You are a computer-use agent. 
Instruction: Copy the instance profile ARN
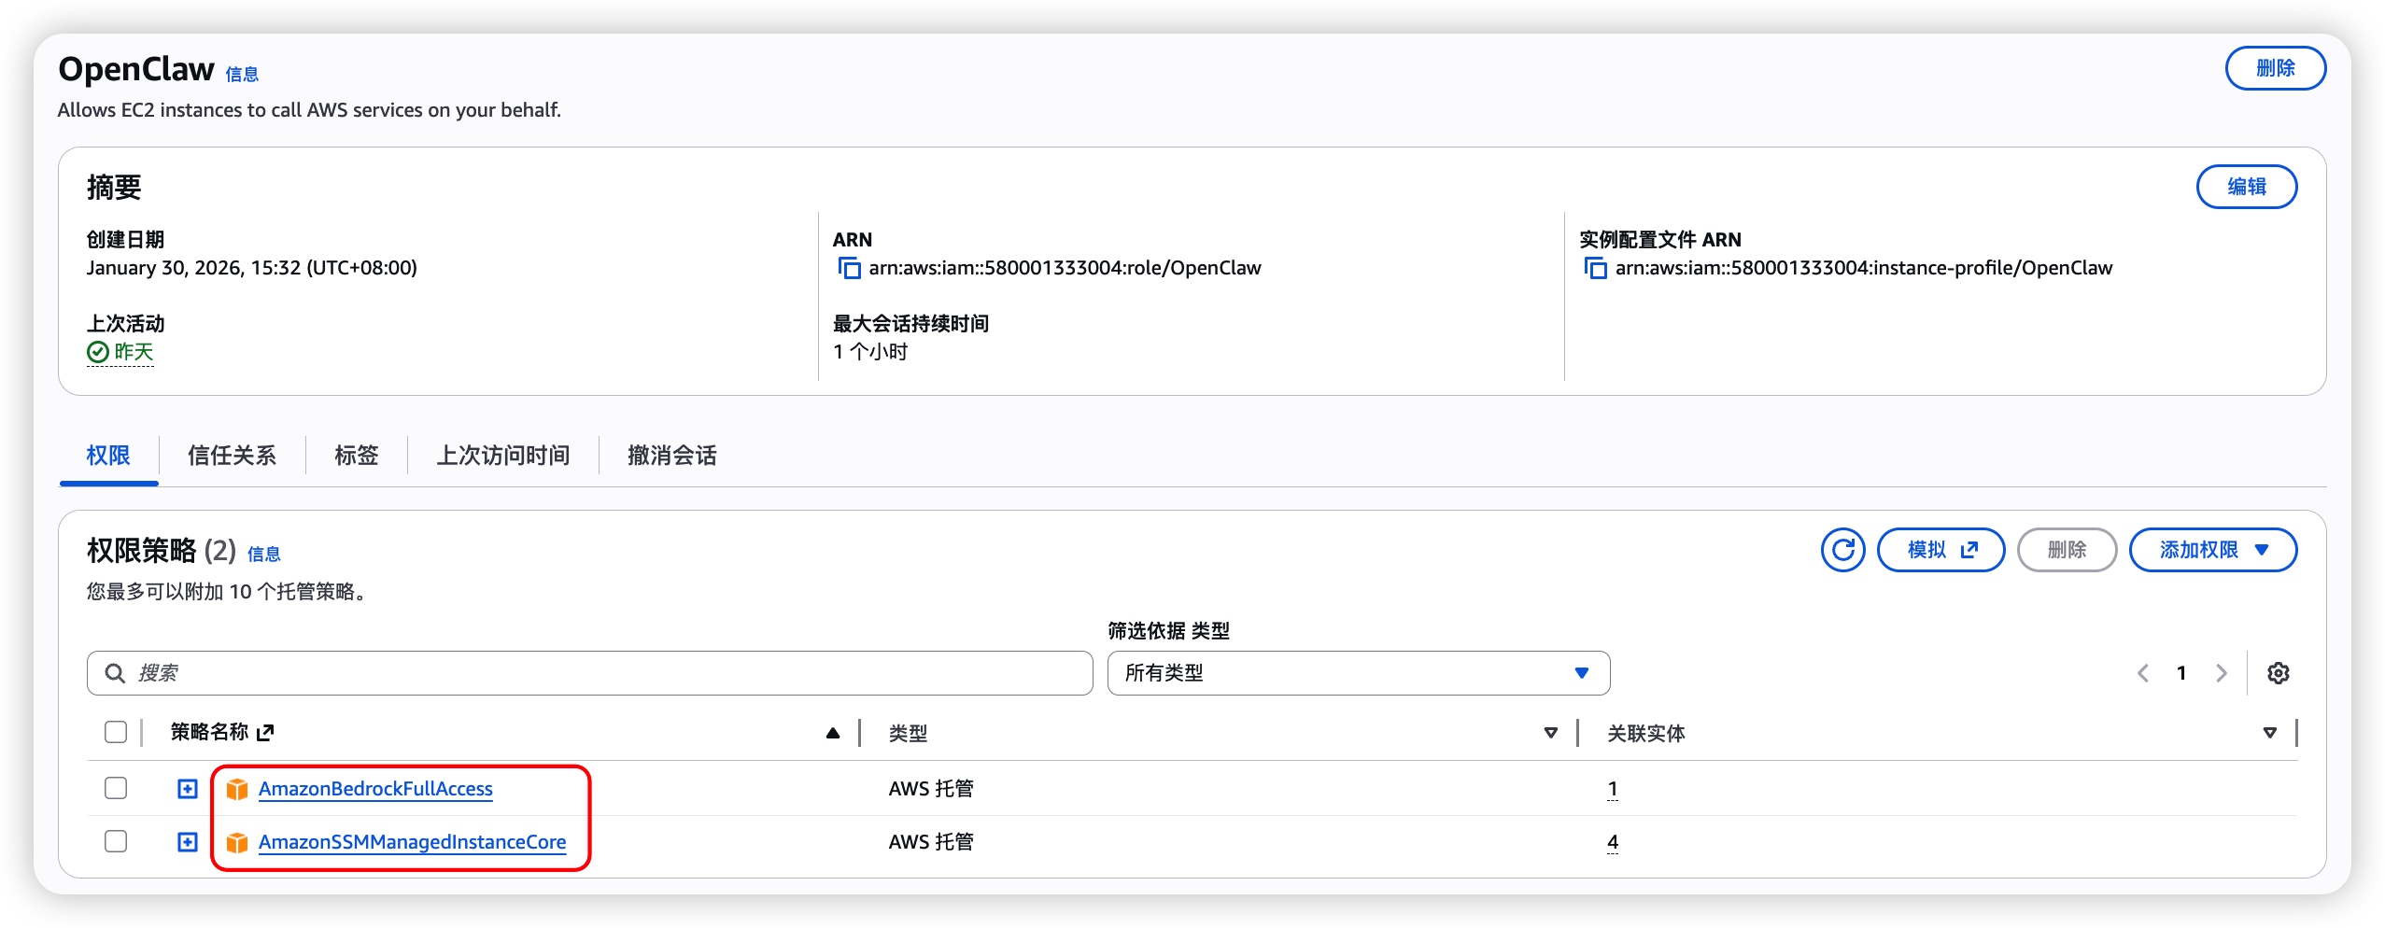pos(1595,269)
